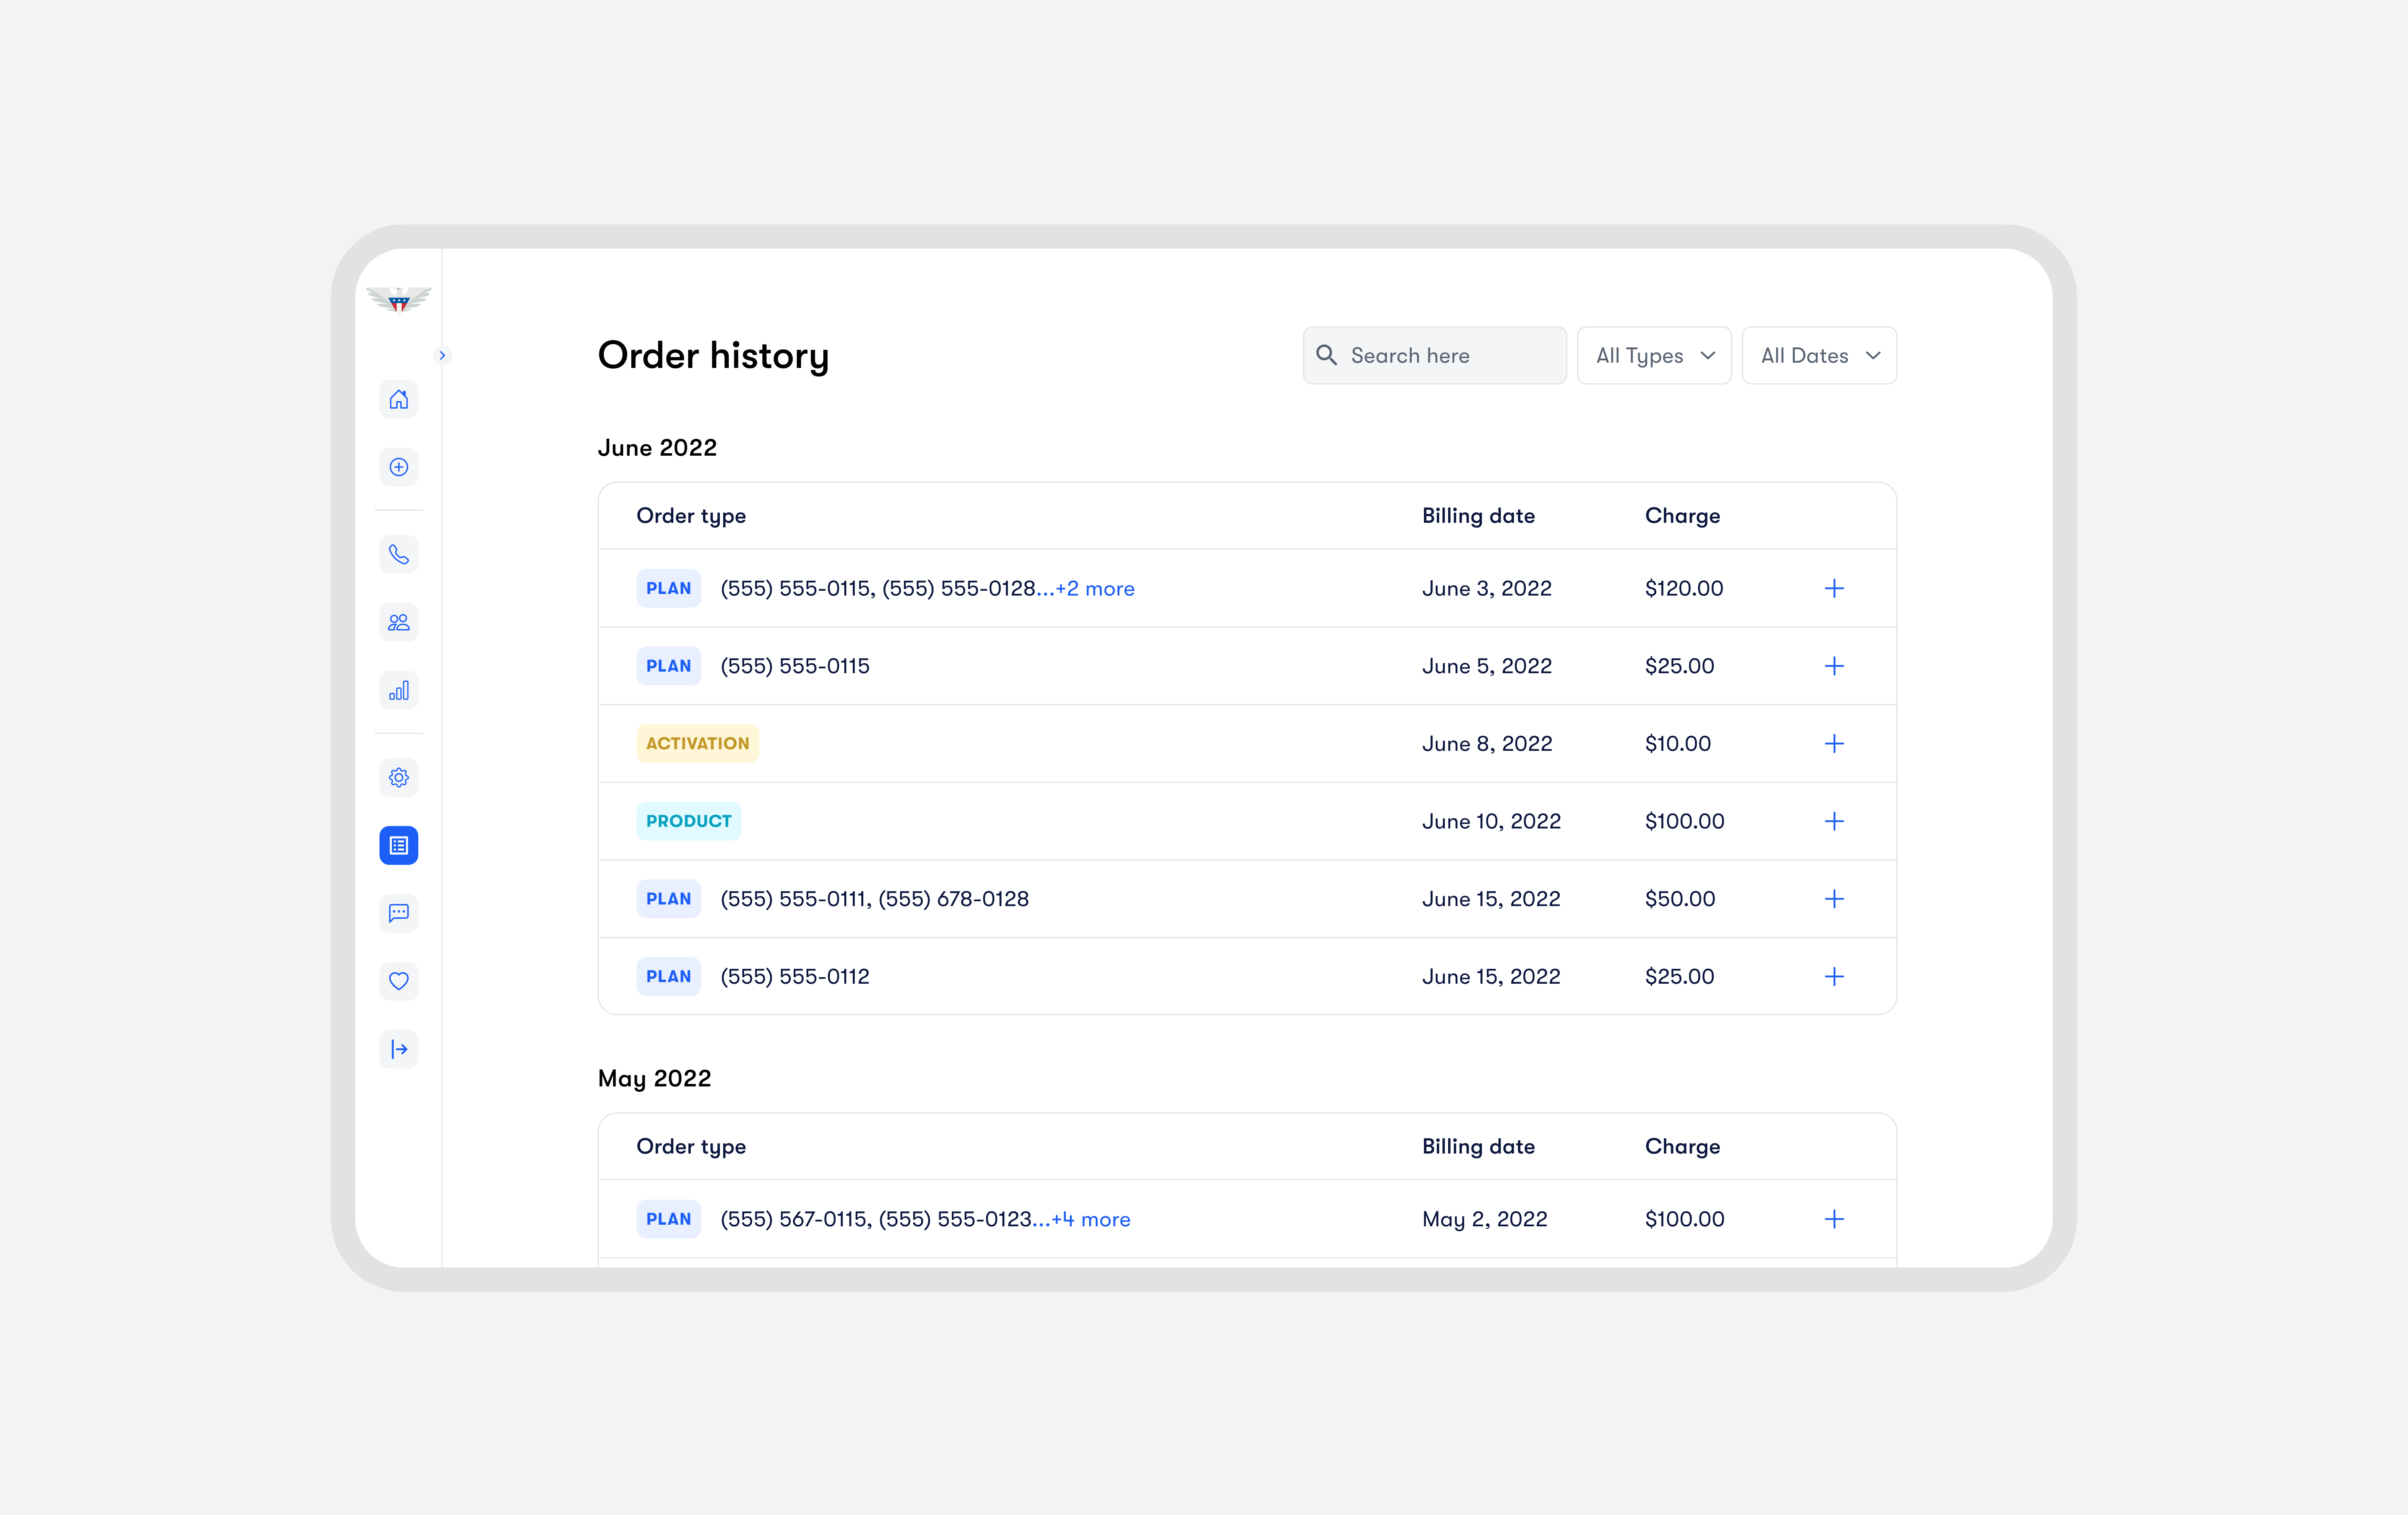The height and width of the screenshot is (1515, 2408).
Task: Open the All Types filter dropdown
Action: pyautogui.click(x=1653, y=355)
